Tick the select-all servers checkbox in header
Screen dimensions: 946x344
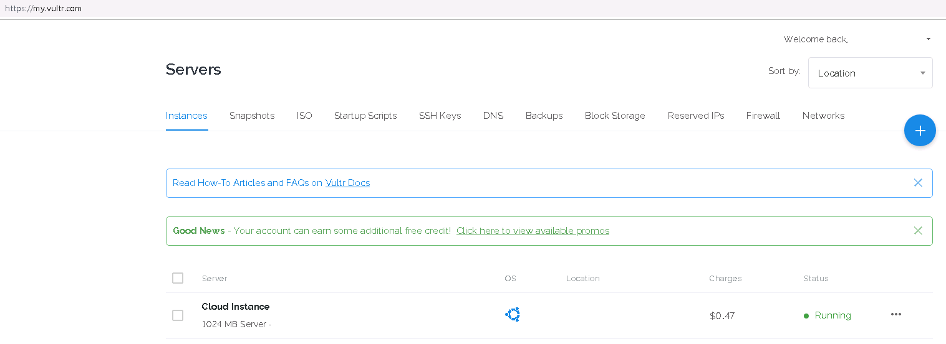pyautogui.click(x=178, y=278)
